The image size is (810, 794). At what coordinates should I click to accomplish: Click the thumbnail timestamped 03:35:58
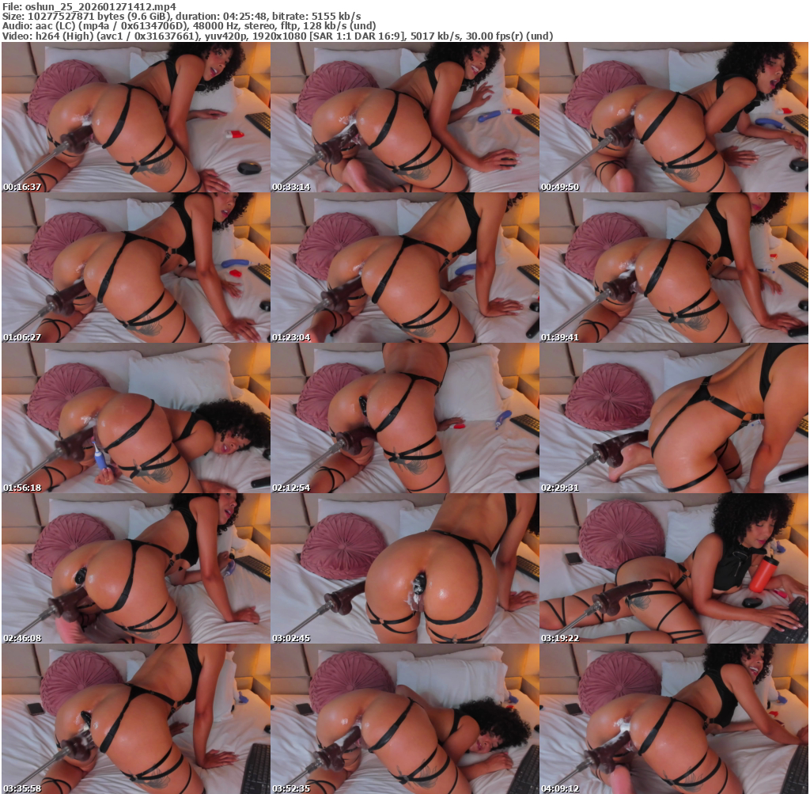coord(136,718)
